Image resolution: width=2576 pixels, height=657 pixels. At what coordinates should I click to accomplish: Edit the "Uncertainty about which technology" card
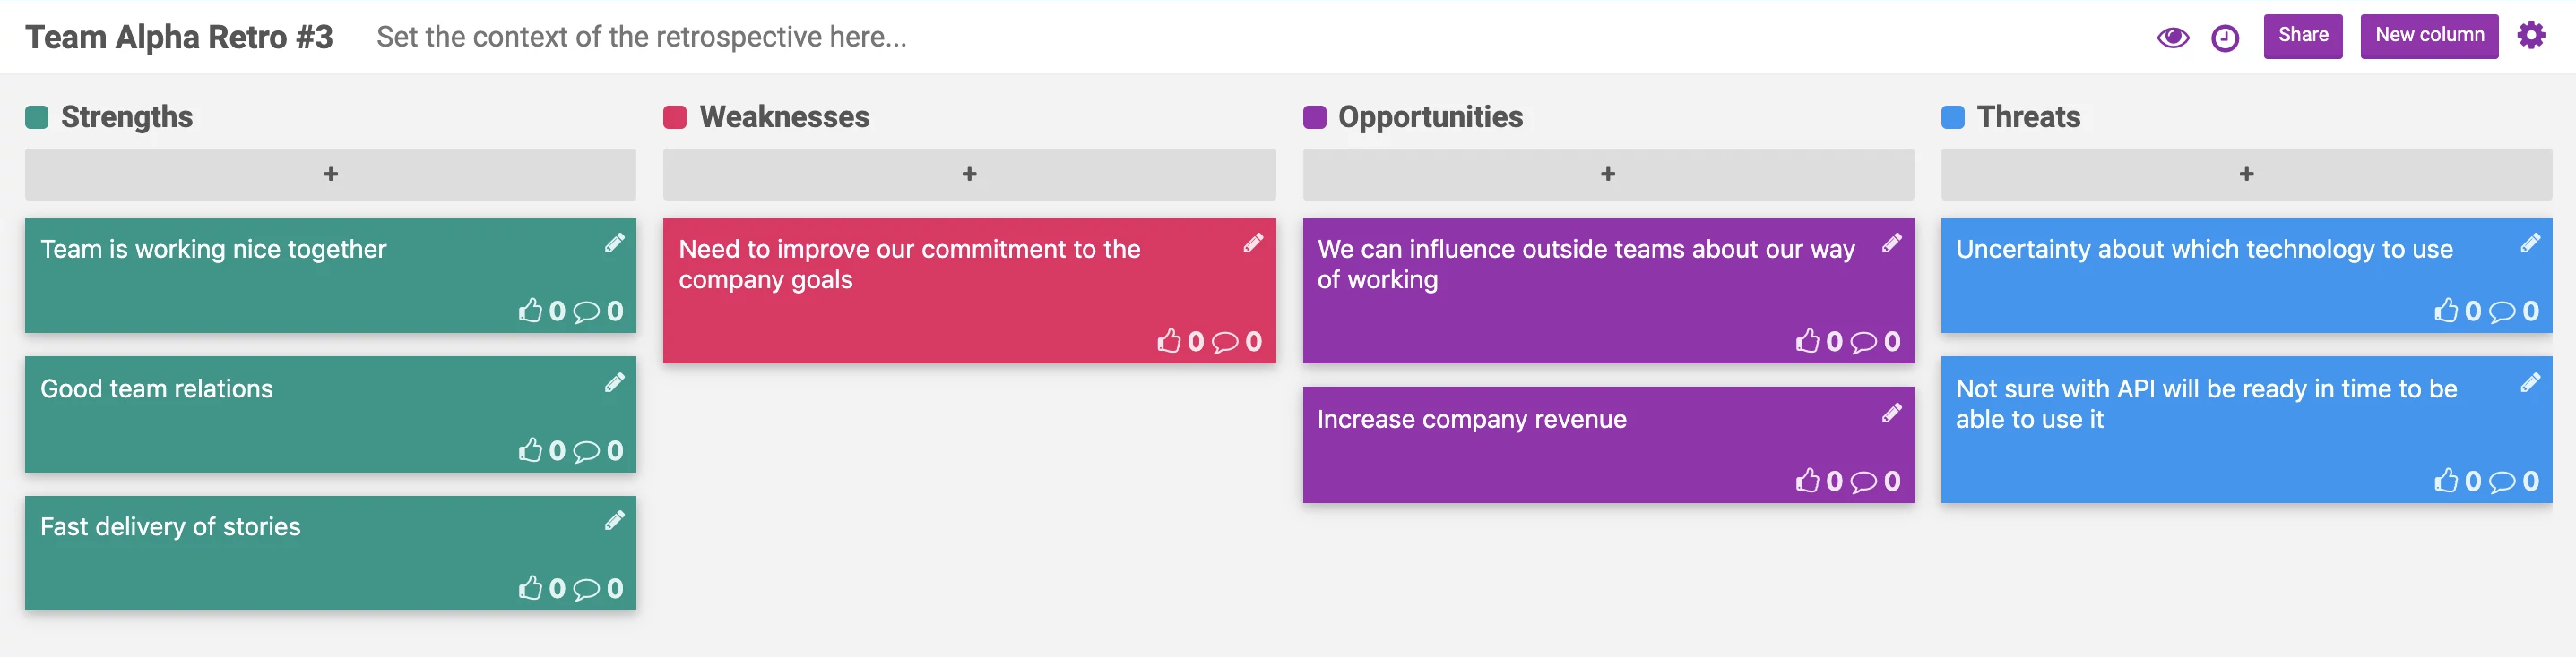pyautogui.click(x=2531, y=243)
